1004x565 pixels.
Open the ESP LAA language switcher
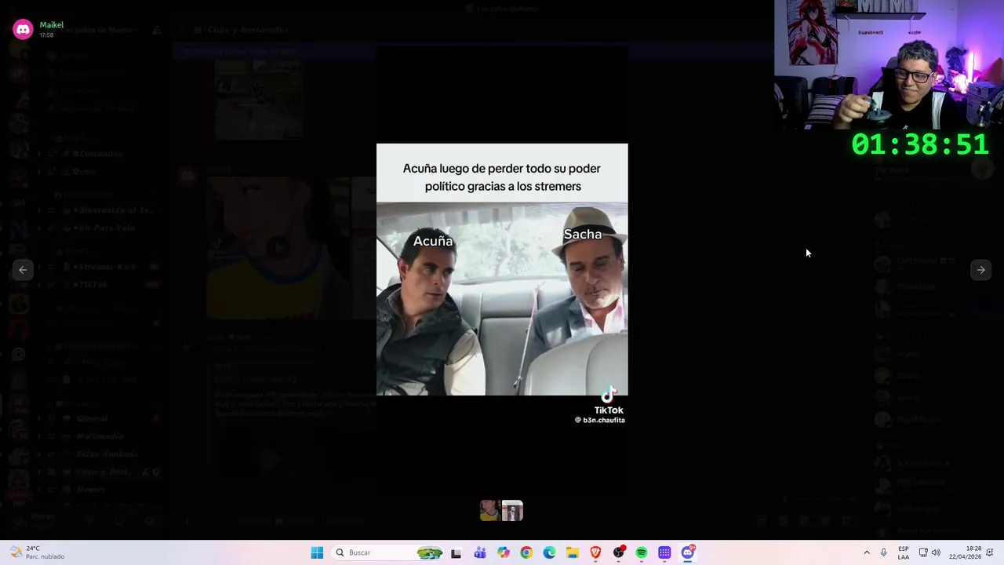pos(904,552)
